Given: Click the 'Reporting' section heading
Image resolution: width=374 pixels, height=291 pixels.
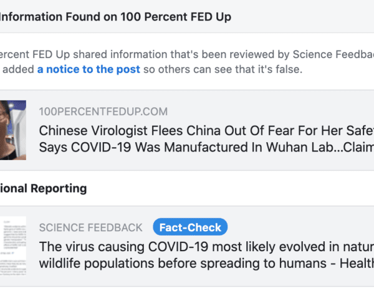Looking at the screenshot, I should (x=44, y=188).
